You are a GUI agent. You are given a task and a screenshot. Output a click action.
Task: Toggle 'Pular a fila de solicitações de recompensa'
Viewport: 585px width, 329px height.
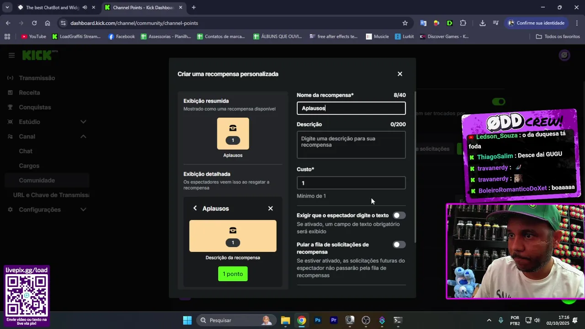click(x=399, y=244)
